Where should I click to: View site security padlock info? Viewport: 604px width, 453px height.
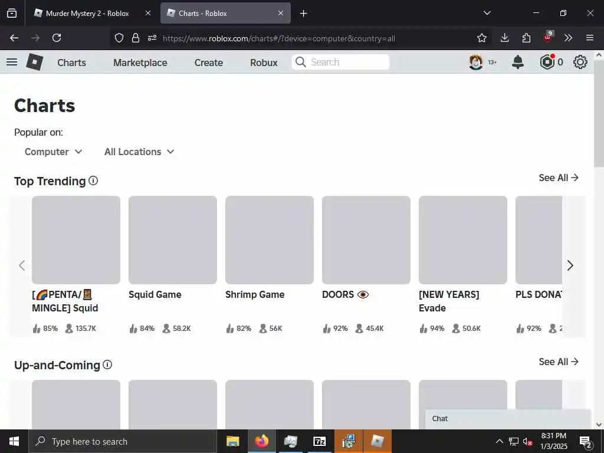click(x=136, y=38)
